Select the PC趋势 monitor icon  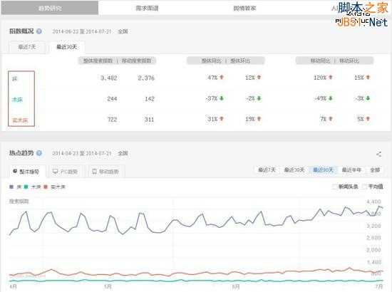[56, 172]
